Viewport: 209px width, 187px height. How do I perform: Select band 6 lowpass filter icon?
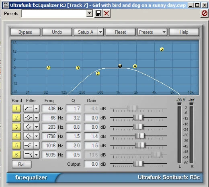click(29, 155)
